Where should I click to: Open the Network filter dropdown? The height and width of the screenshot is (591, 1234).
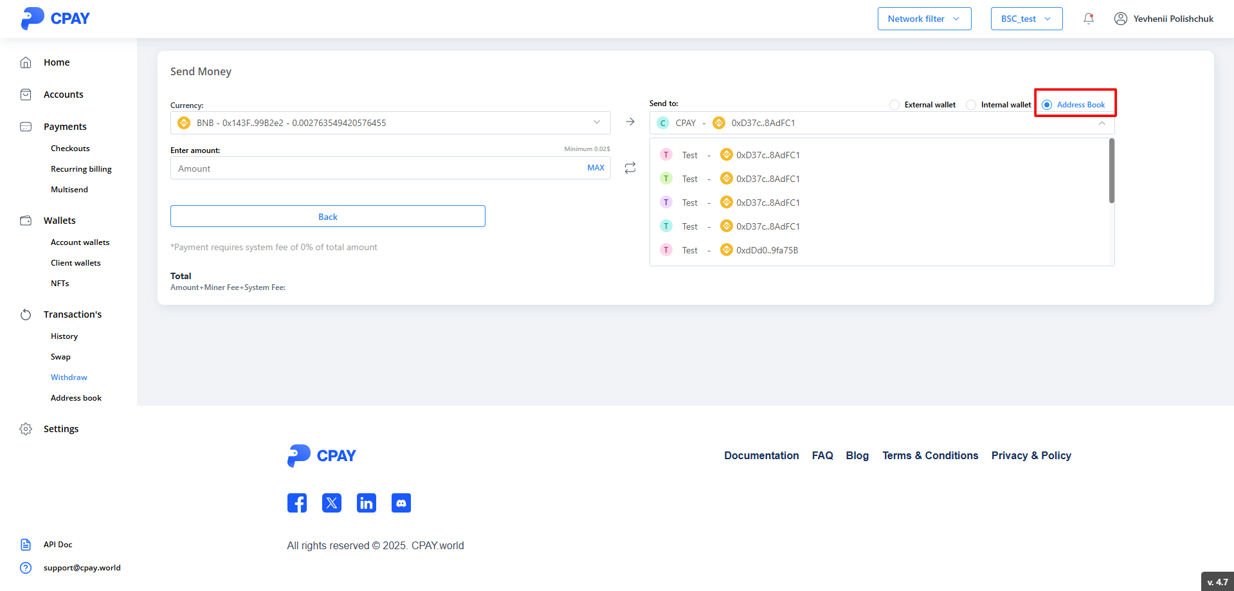(924, 19)
